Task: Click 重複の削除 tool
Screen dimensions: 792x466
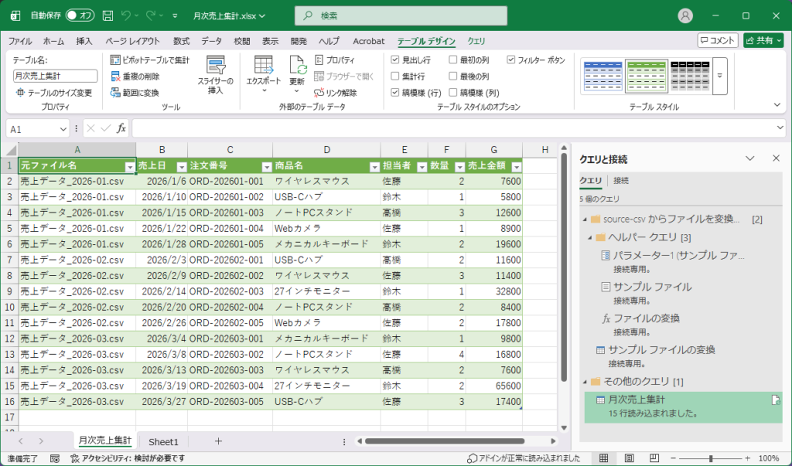Action: tap(135, 77)
